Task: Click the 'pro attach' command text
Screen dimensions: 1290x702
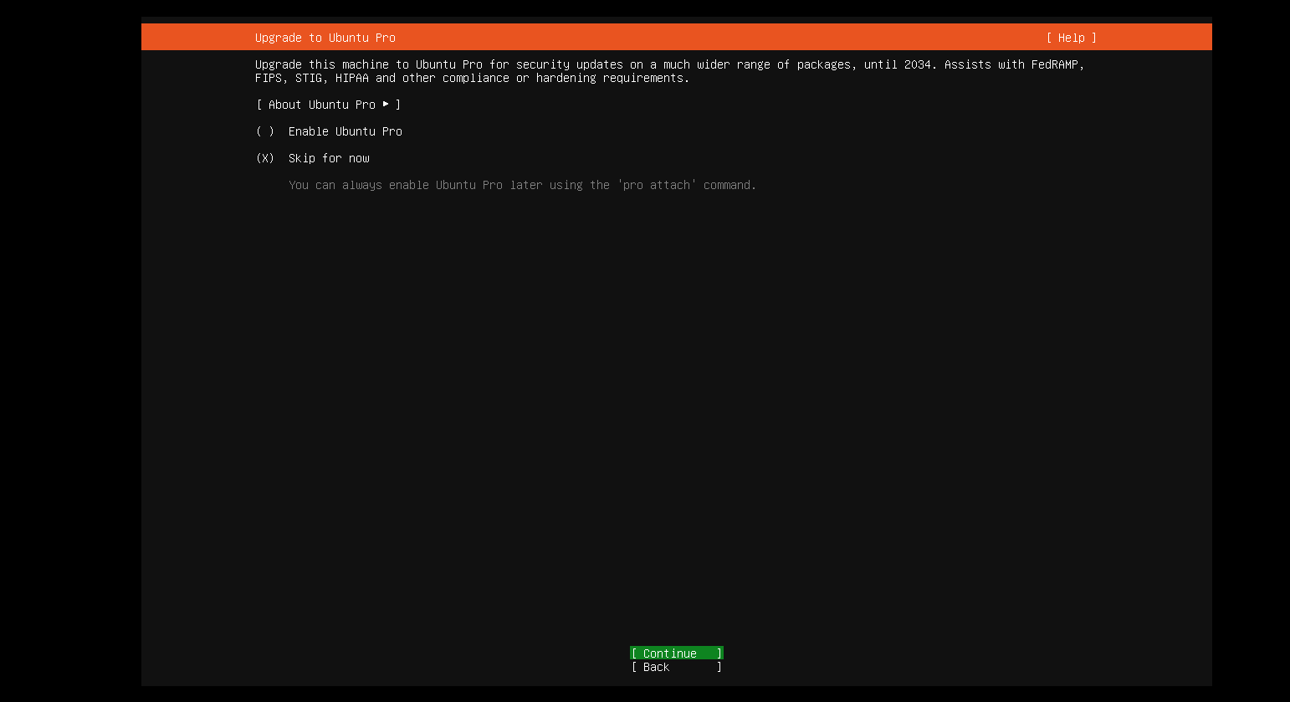Action: point(657,185)
